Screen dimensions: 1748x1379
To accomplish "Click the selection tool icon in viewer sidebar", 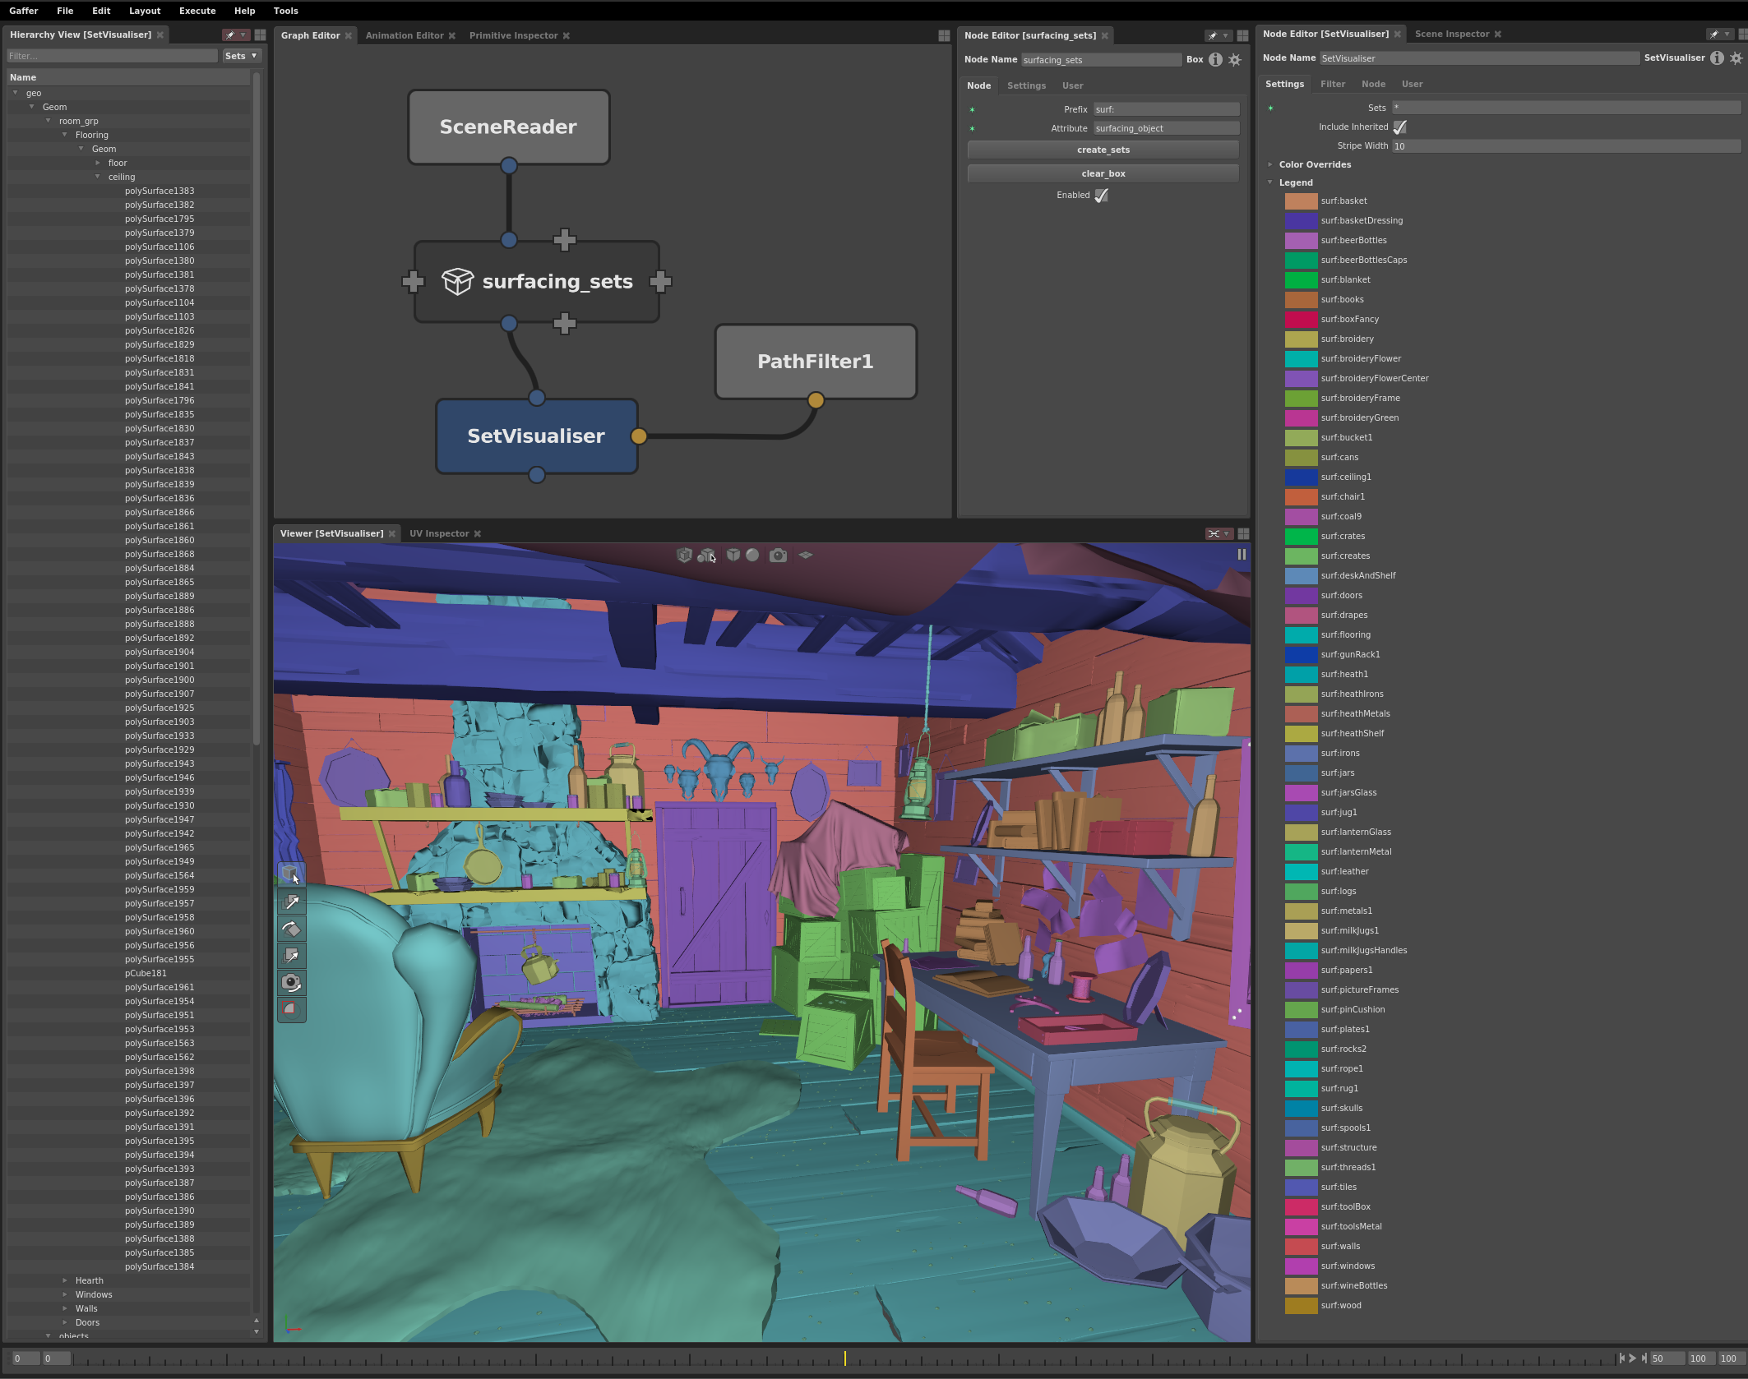I will point(292,874).
